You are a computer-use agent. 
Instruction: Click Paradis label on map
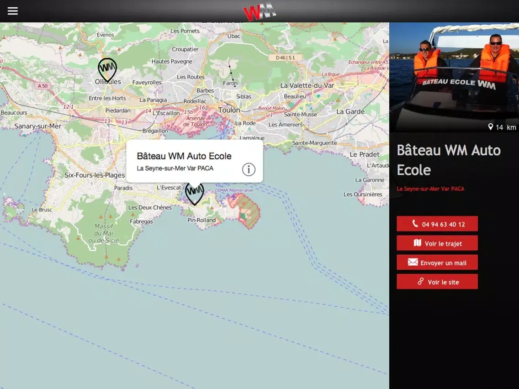point(123,188)
